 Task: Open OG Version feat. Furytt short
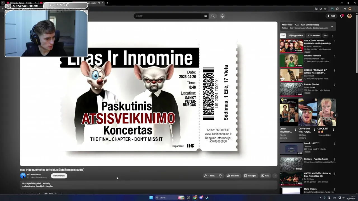[x=307, y=112]
